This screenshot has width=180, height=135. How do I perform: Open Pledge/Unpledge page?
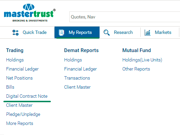(23, 114)
